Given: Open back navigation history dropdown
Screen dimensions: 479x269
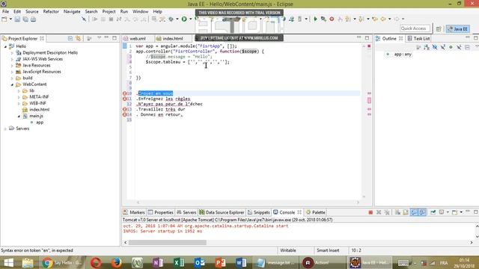Looking at the screenshot, I should coord(389,19).
